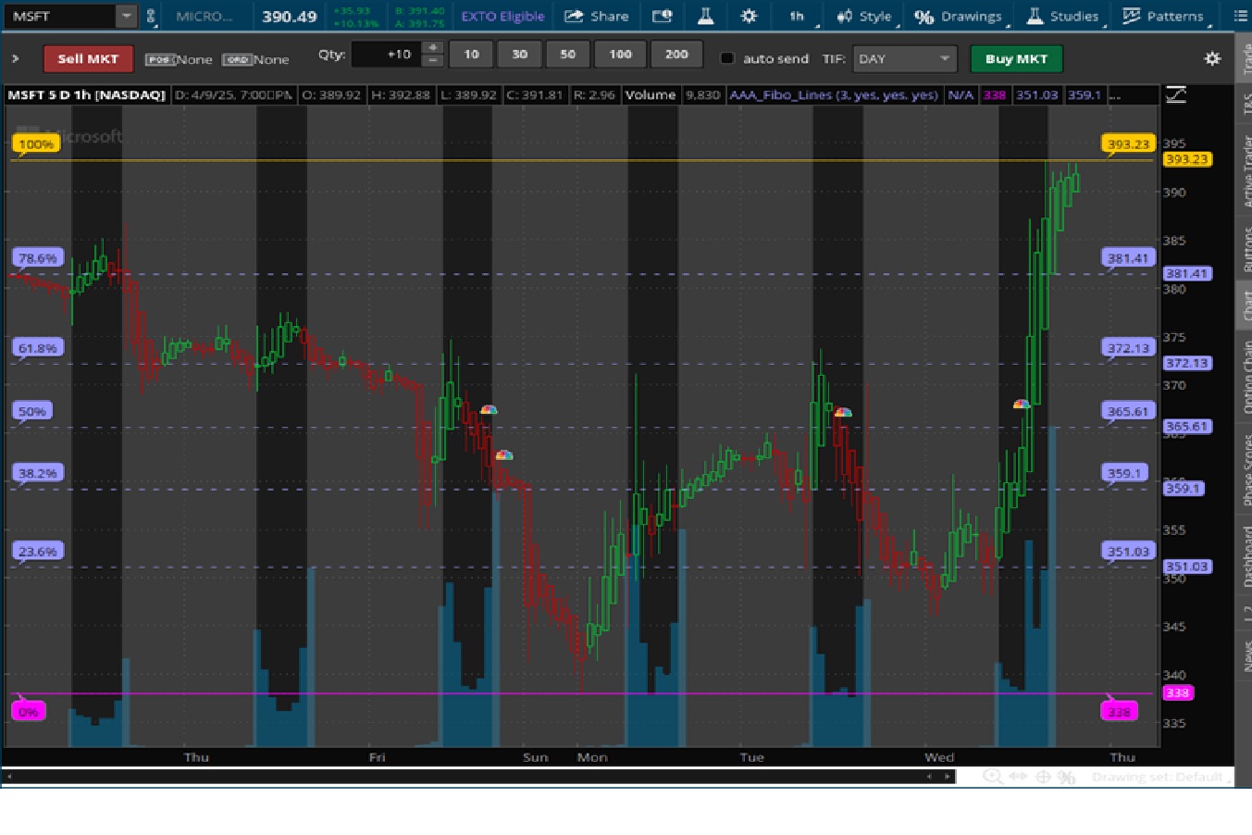This screenshot has height=835, width=1252.
Task: Select the Chart side tab
Action: click(x=1245, y=305)
